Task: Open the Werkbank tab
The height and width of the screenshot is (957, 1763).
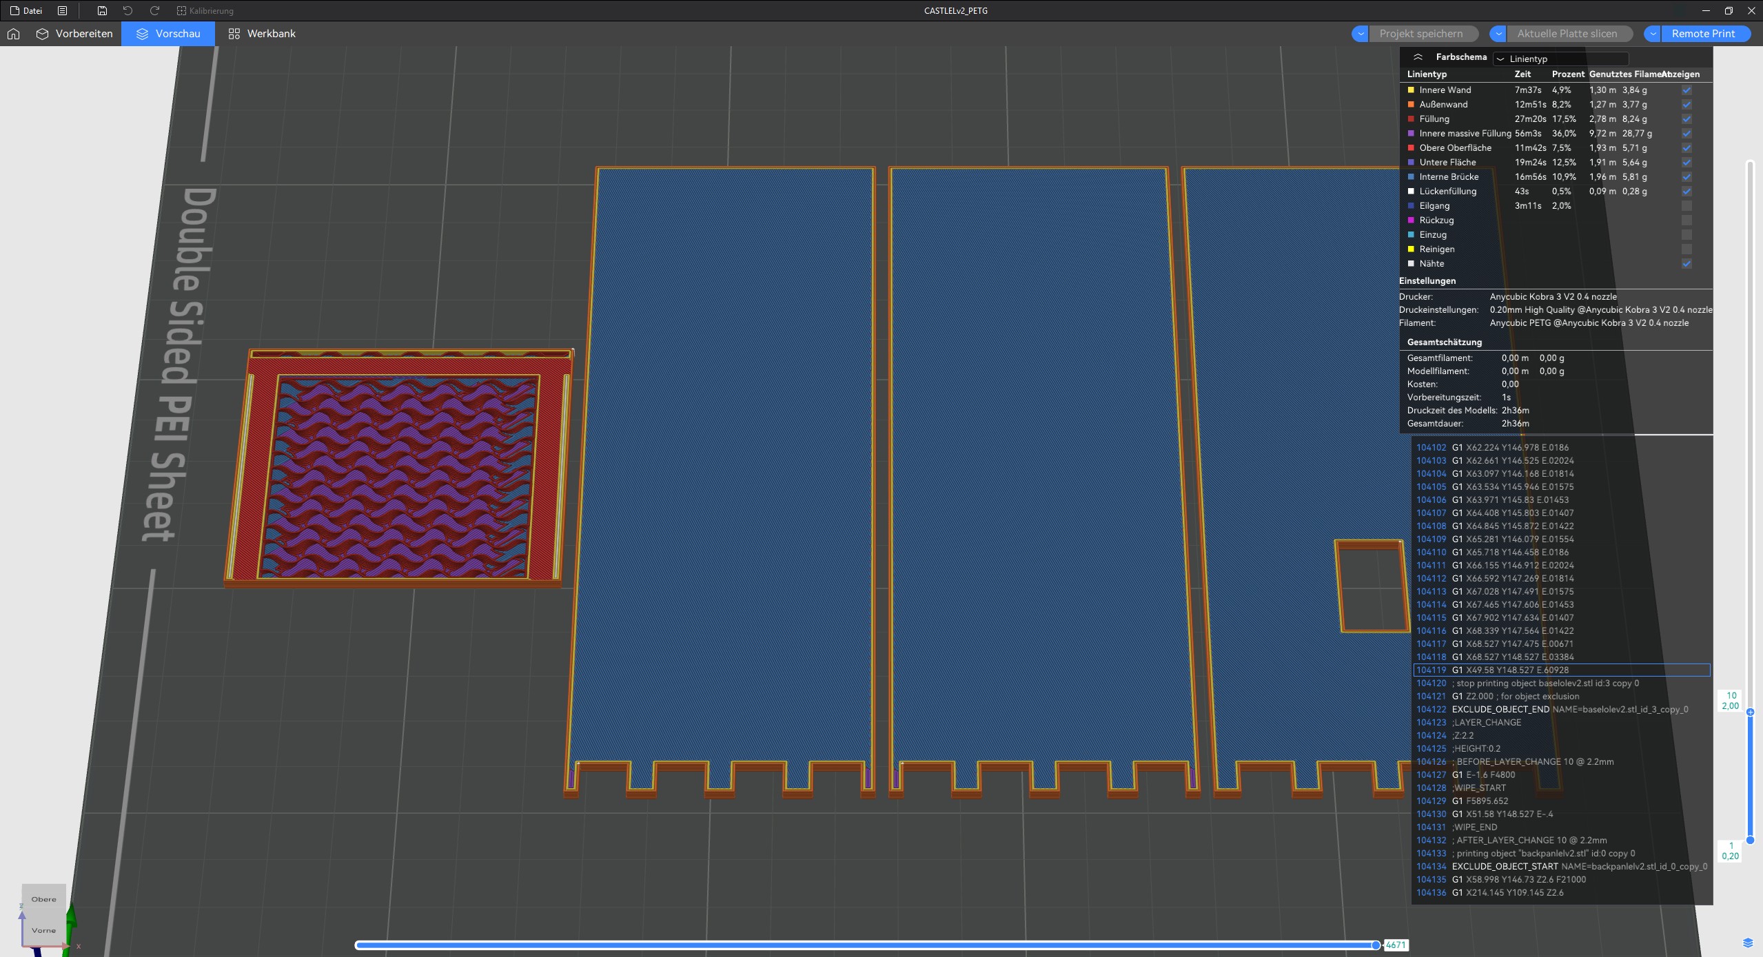Action: [x=262, y=34]
